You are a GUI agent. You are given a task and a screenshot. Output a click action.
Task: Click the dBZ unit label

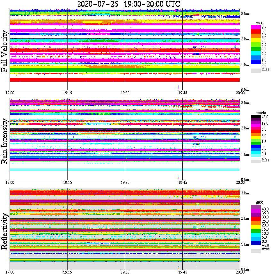click(x=259, y=203)
